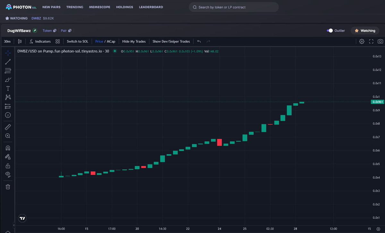Click the DWBZ/USD chart legend title

63,51
